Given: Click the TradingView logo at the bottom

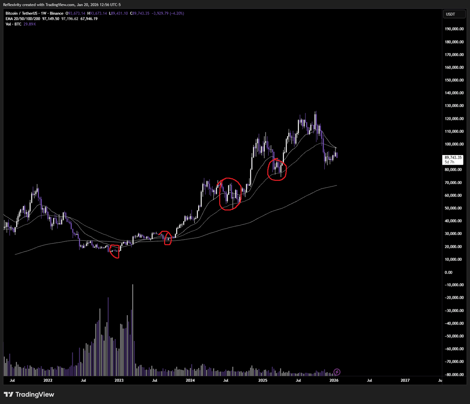Looking at the screenshot, I should click(x=29, y=395).
